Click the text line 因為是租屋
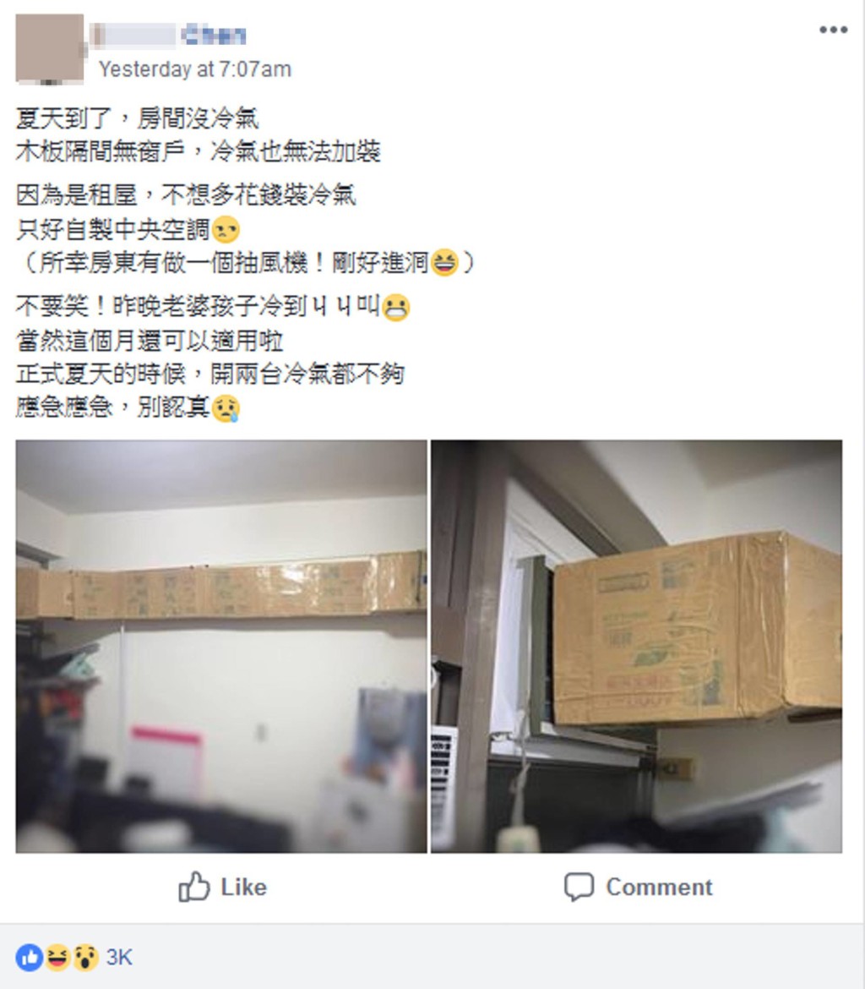This screenshot has height=989, width=865. point(186,195)
